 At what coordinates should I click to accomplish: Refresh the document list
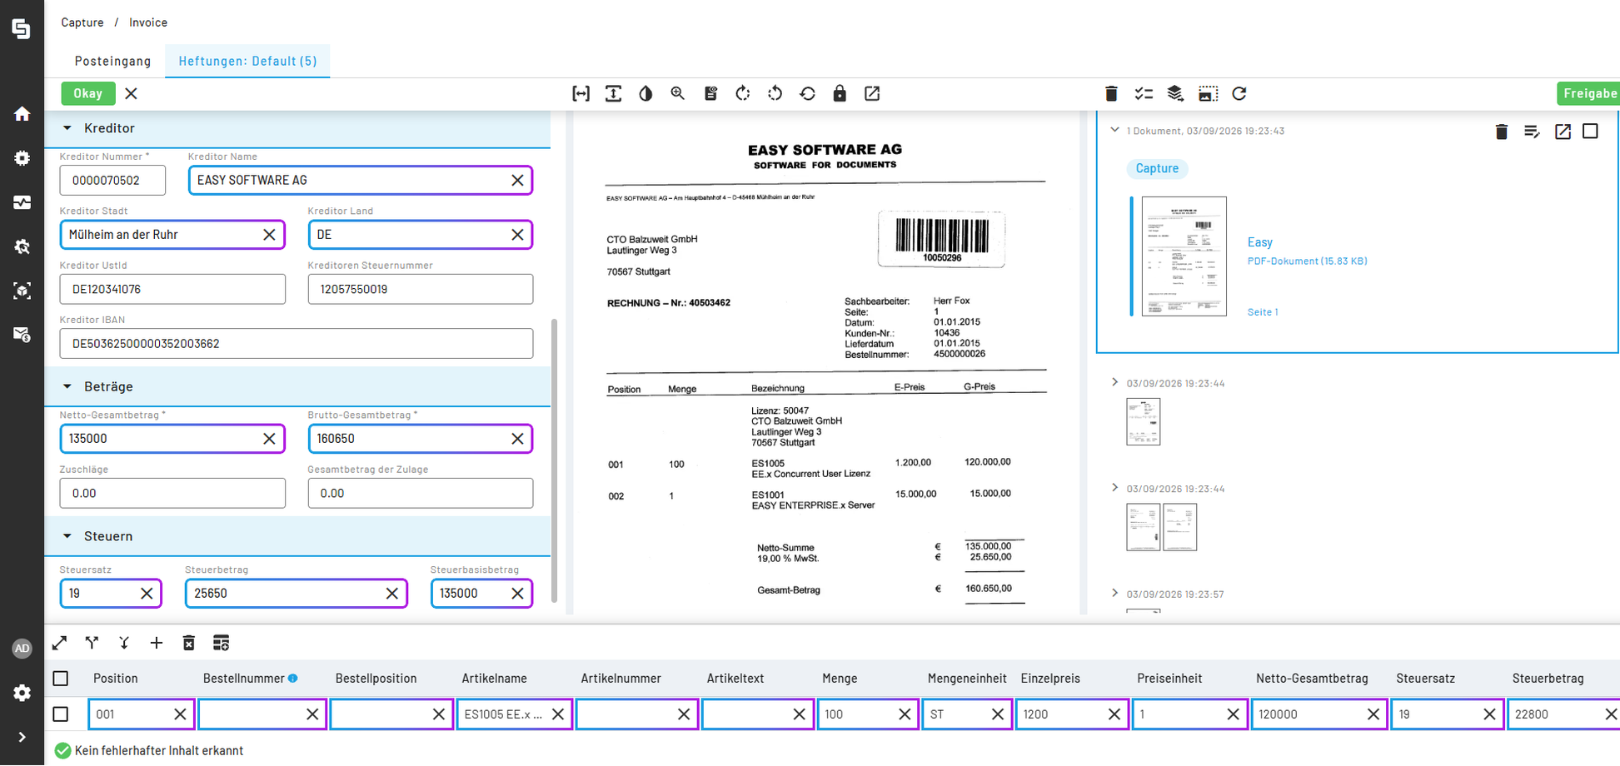pyautogui.click(x=1239, y=94)
